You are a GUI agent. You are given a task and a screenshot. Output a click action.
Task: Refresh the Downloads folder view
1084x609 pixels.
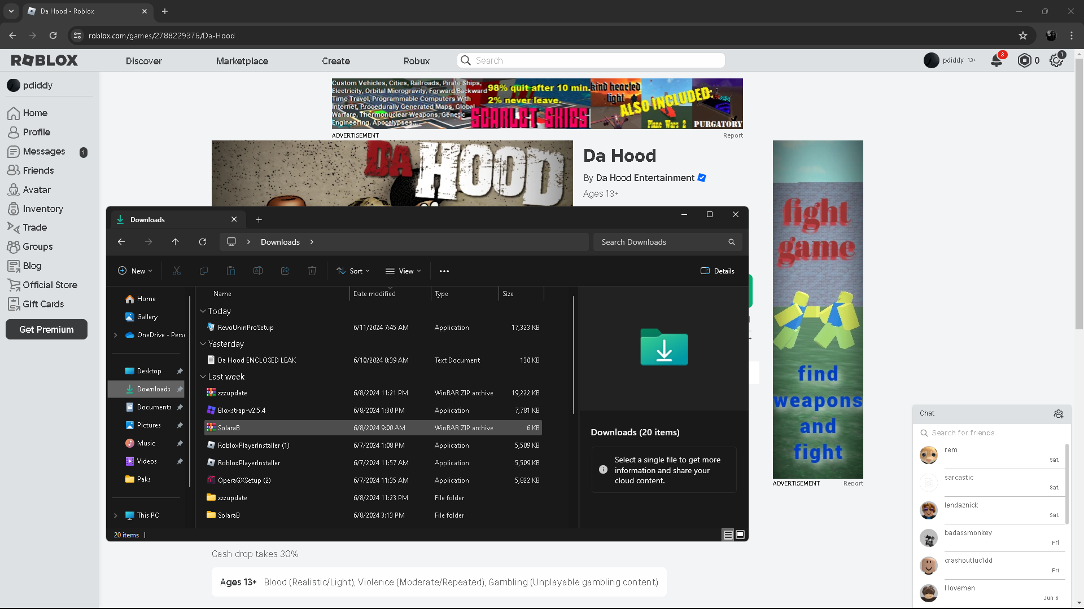[x=203, y=242]
